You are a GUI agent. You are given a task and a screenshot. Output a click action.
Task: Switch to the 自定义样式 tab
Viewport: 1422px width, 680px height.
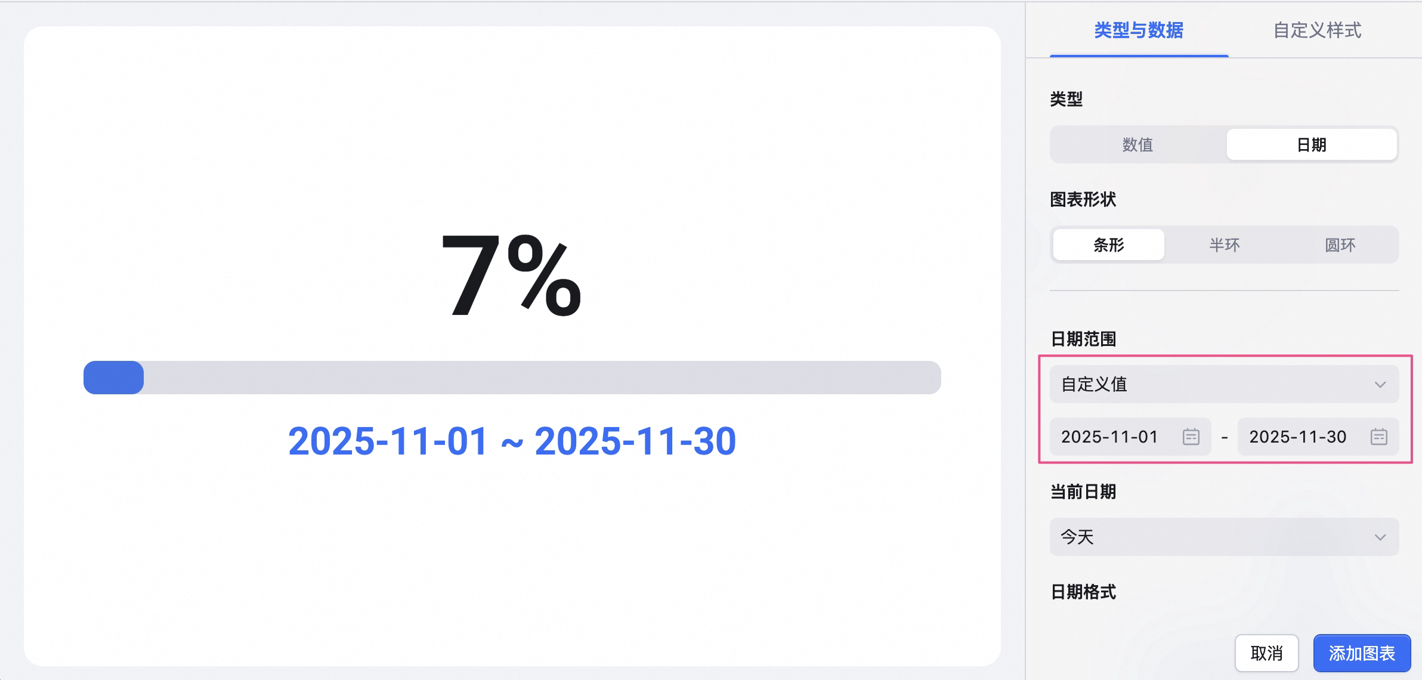[1317, 30]
